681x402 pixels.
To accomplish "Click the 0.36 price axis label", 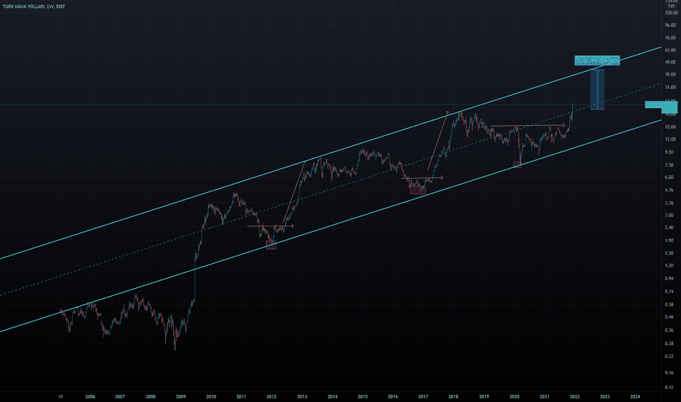I will point(670,330).
